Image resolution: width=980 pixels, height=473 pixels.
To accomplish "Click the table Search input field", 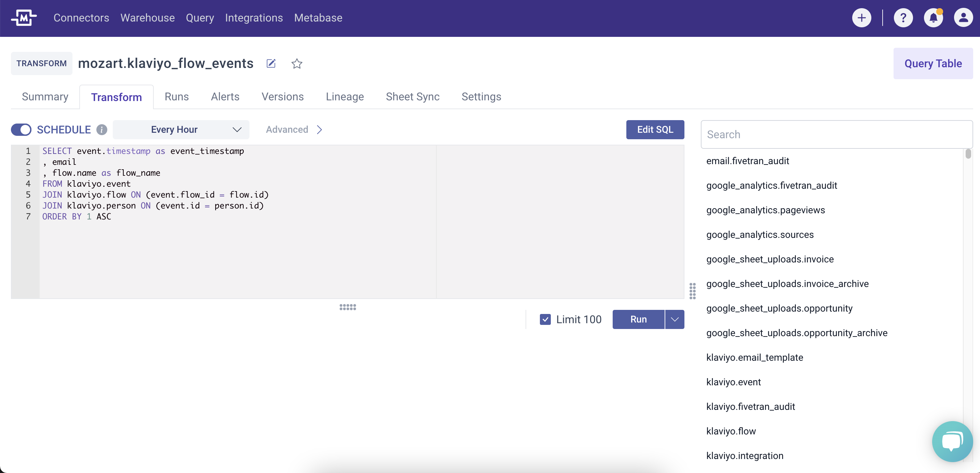I will [836, 134].
